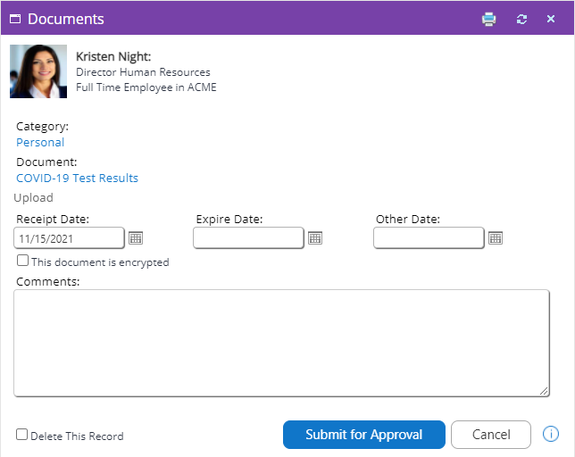Open the Expire Date calendar picker
This screenshot has width=575, height=457.
coord(315,238)
